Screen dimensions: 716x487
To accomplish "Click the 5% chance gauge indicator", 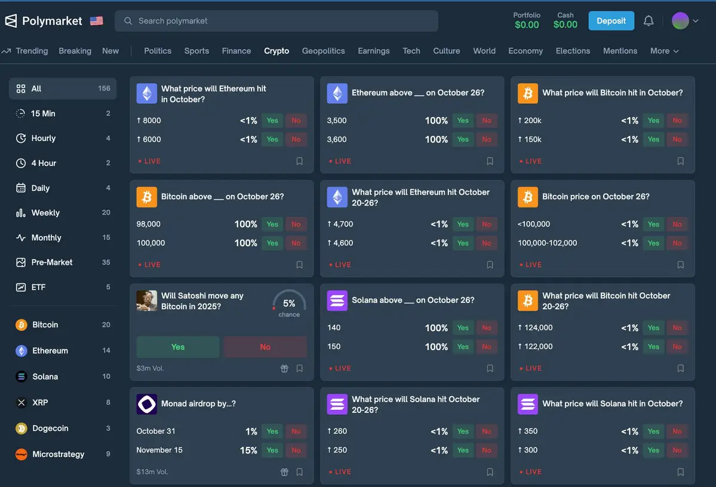I will click(x=289, y=304).
